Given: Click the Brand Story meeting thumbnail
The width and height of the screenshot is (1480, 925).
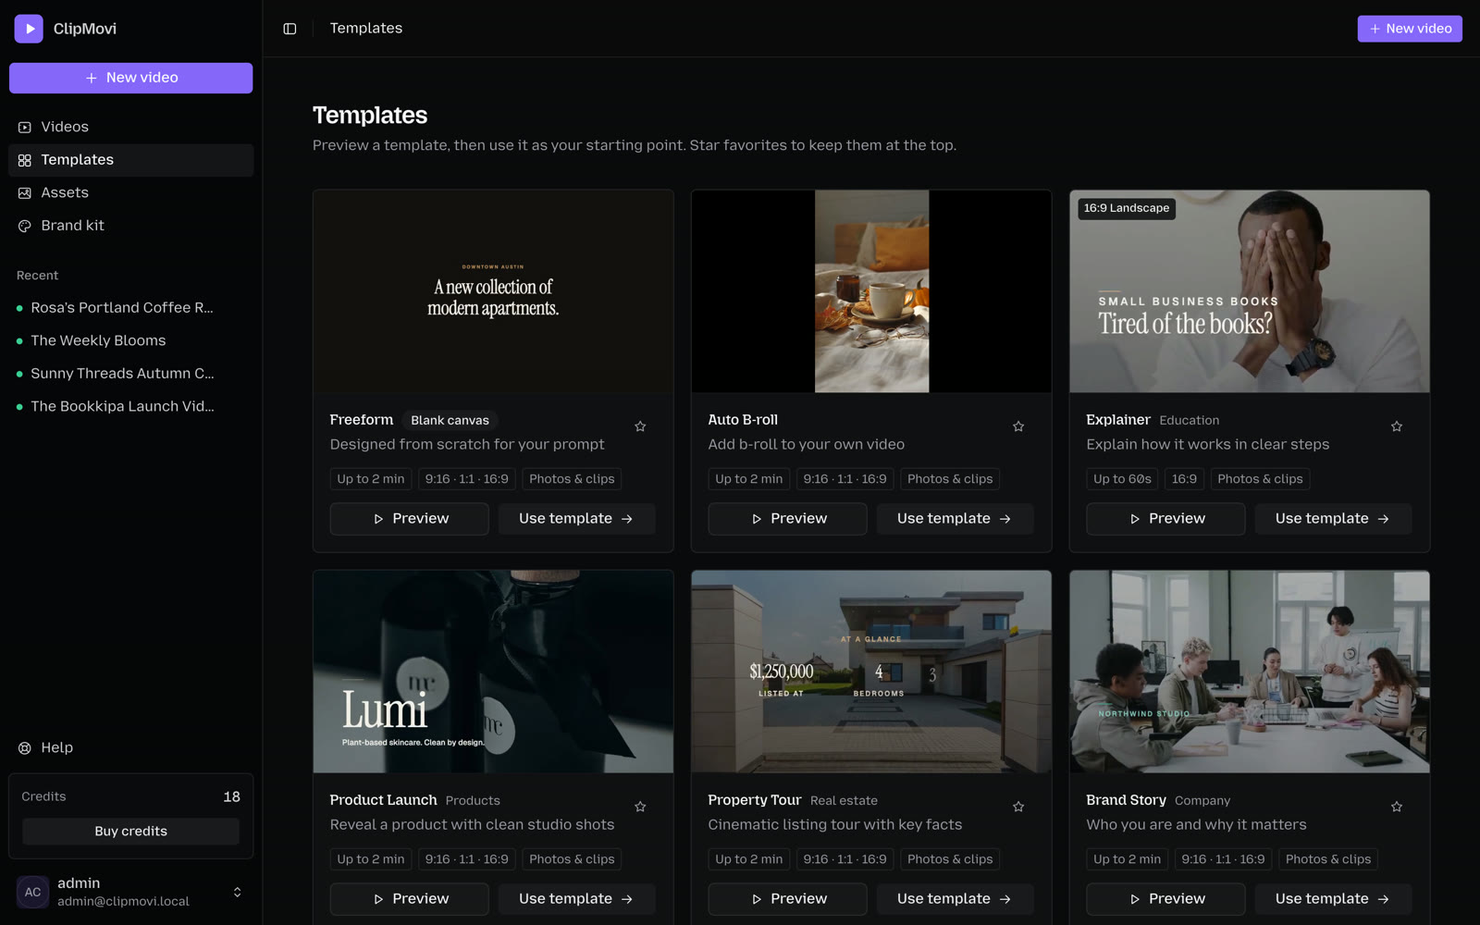Looking at the screenshot, I should click(x=1250, y=672).
